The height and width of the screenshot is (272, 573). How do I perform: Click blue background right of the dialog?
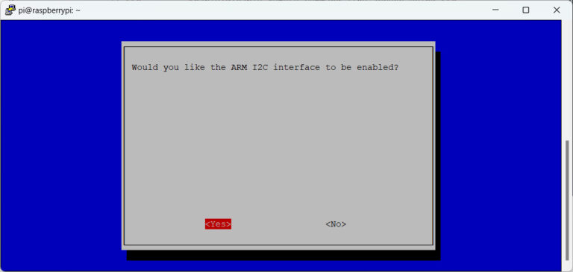(x=501, y=146)
